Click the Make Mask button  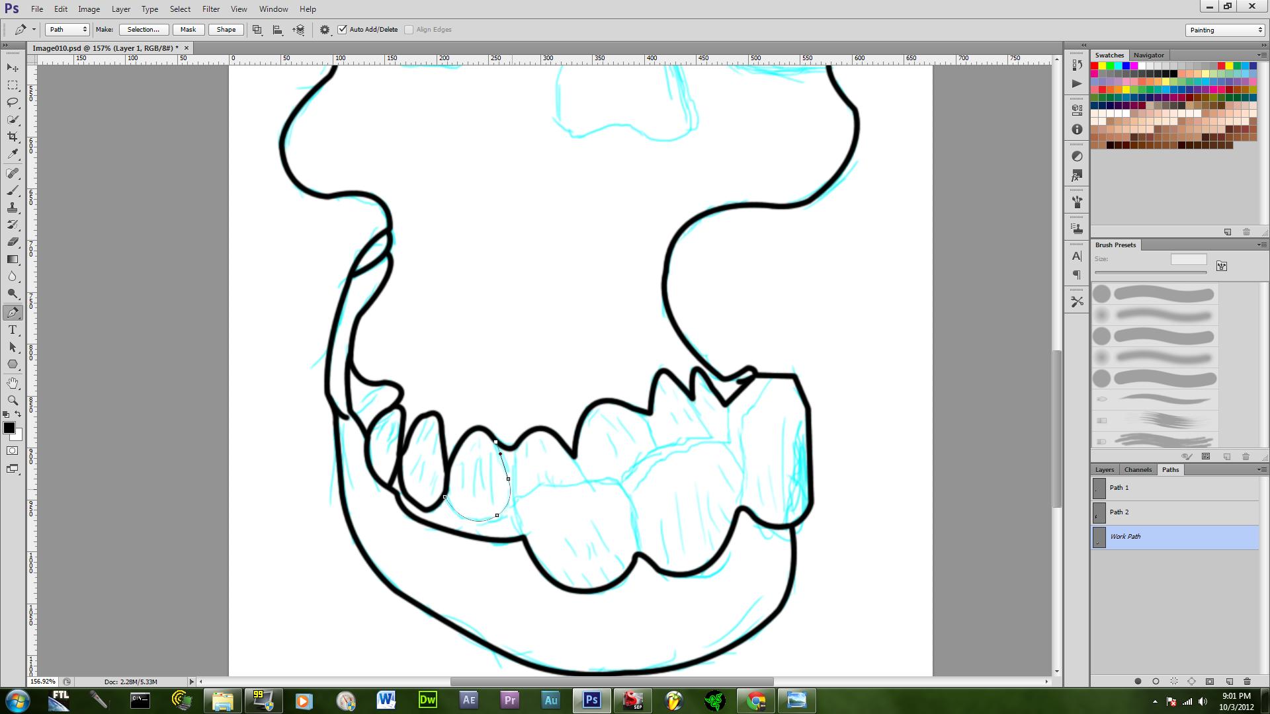coord(188,30)
